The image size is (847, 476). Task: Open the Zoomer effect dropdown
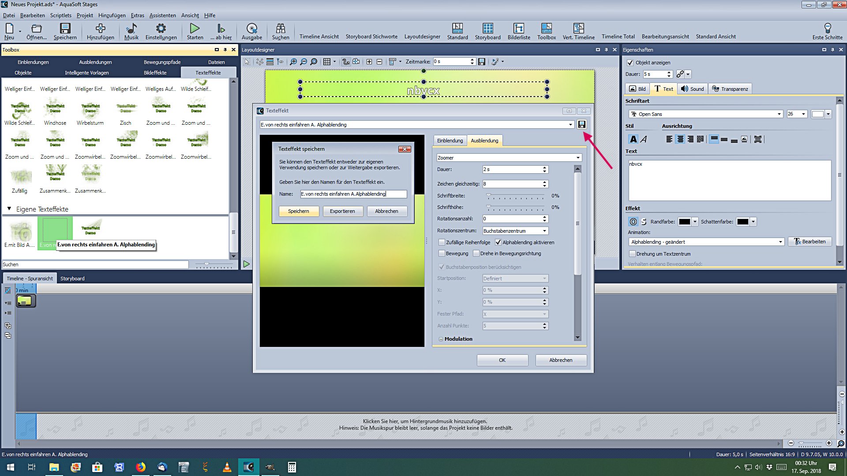pyautogui.click(x=577, y=158)
